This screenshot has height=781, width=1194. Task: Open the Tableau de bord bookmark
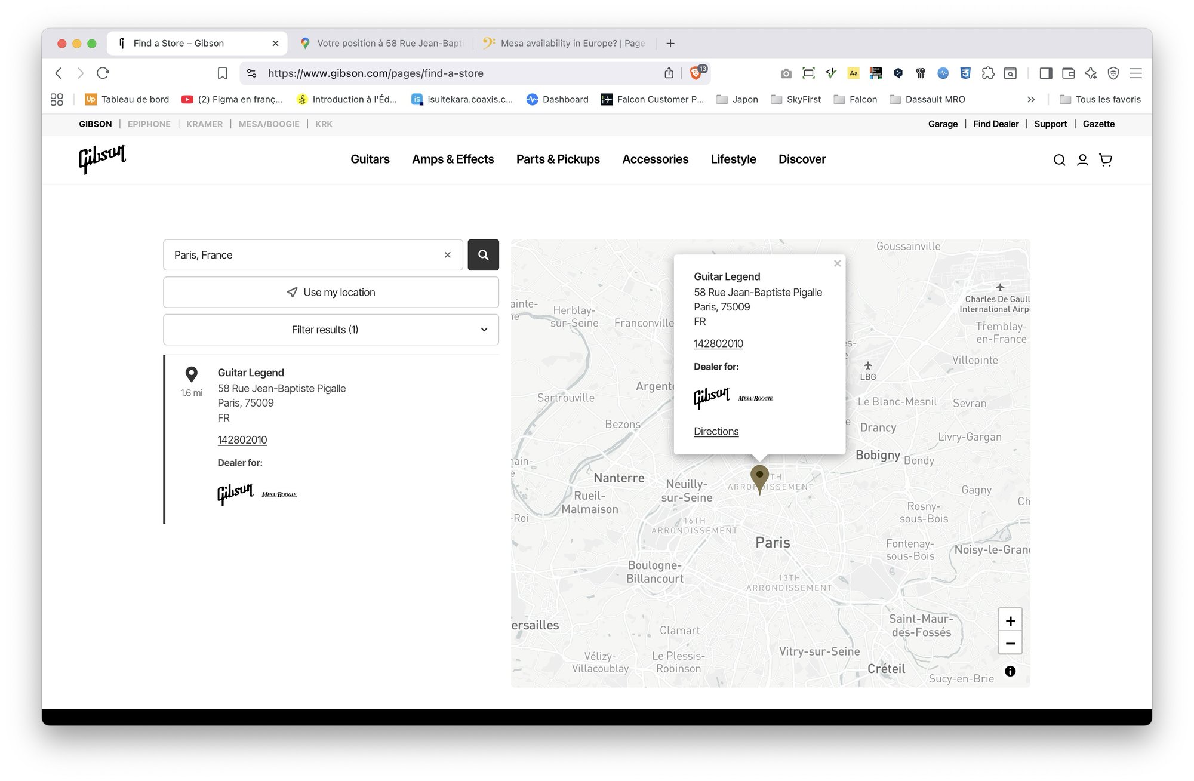click(127, 100)
